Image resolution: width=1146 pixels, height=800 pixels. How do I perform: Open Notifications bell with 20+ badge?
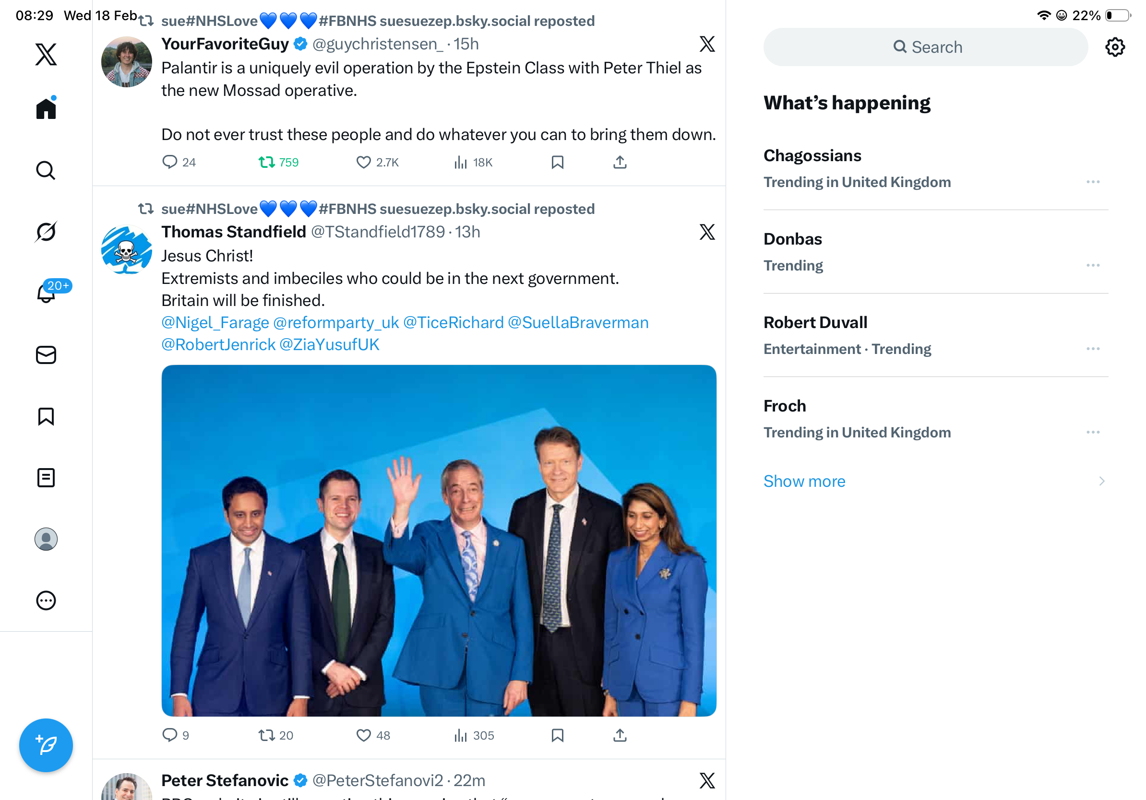click(46, 293)
